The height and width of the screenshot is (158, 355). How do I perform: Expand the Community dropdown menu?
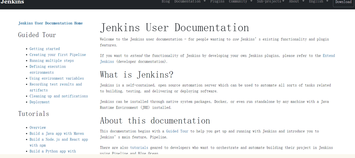coord(240,2)
